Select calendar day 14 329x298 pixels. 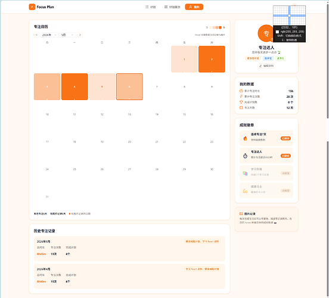157,114
